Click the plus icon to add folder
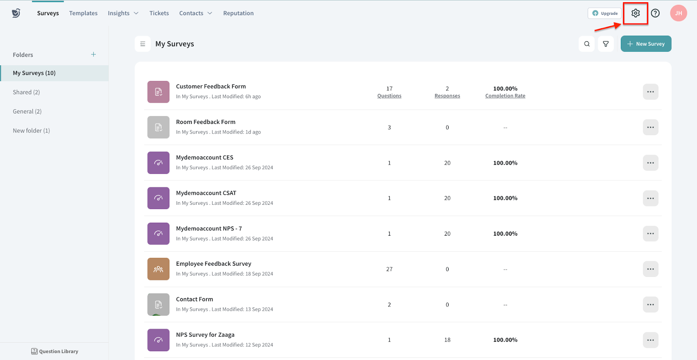This screenshot has height=360, width=697. [93, 54]
